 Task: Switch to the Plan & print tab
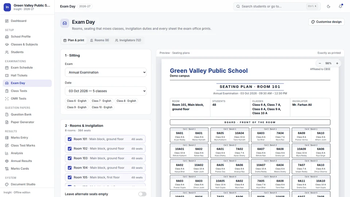click(x=74, y=40)
